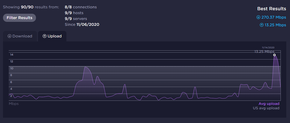
Task: Click the white circle marker at chart peak
Action: pyautogui.click(x=274, y=55)
